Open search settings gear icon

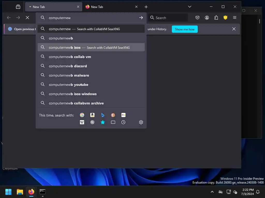[x=141, y=122]
